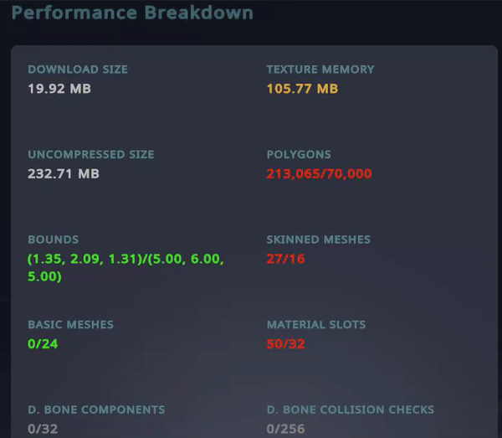This screenshot has height=438, width=502.
Task: Click the Polygons label
Action: [299, 155]
